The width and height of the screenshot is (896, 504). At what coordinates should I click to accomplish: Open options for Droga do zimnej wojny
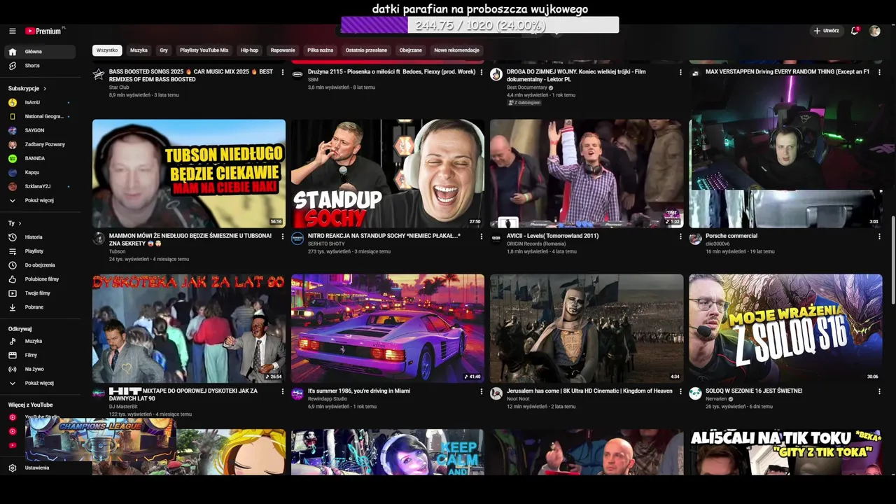pos(680,72)
